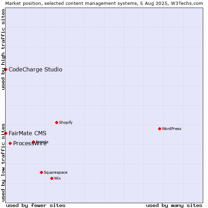Click the 'used by high traffic sites' axis label
Screen dimensions: 208x208
(3, 49)
